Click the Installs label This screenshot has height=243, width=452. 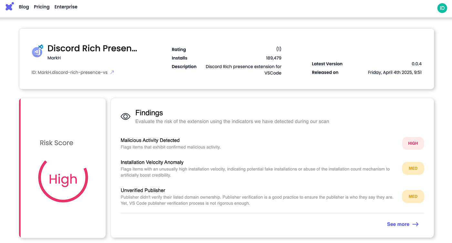(x=180, y=58)
